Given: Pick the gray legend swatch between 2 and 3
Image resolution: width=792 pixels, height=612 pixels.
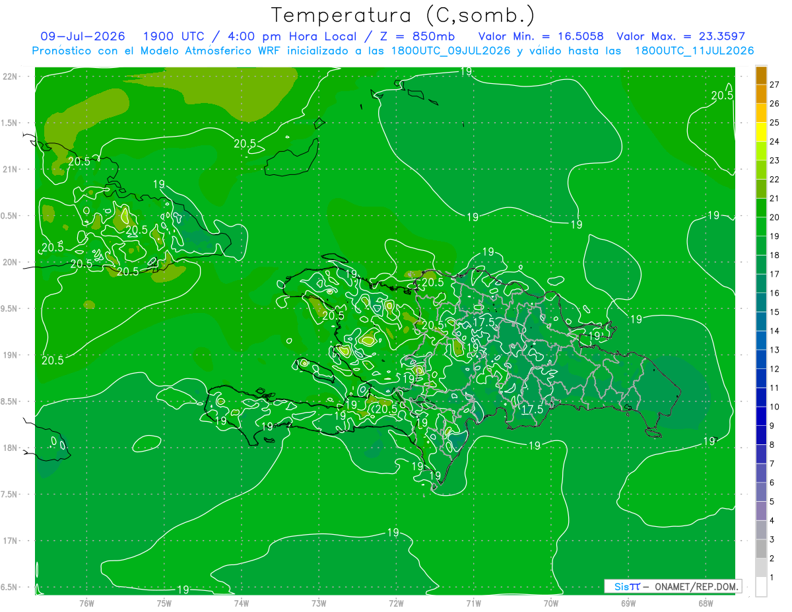Looking at the screenshot, I should (761, 549).
